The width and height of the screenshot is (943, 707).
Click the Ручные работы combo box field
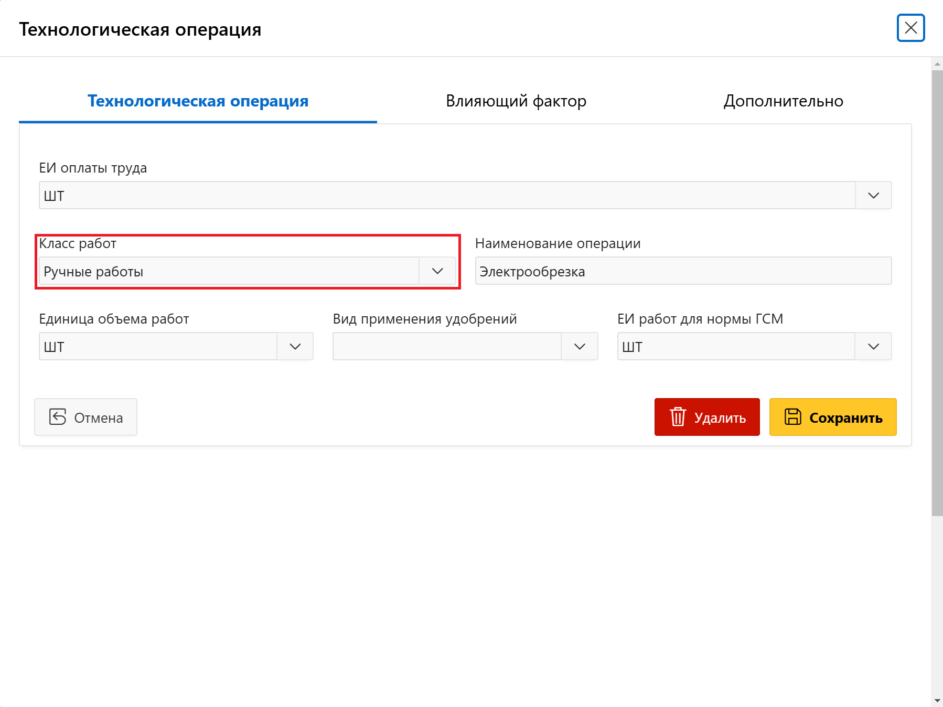229,271
